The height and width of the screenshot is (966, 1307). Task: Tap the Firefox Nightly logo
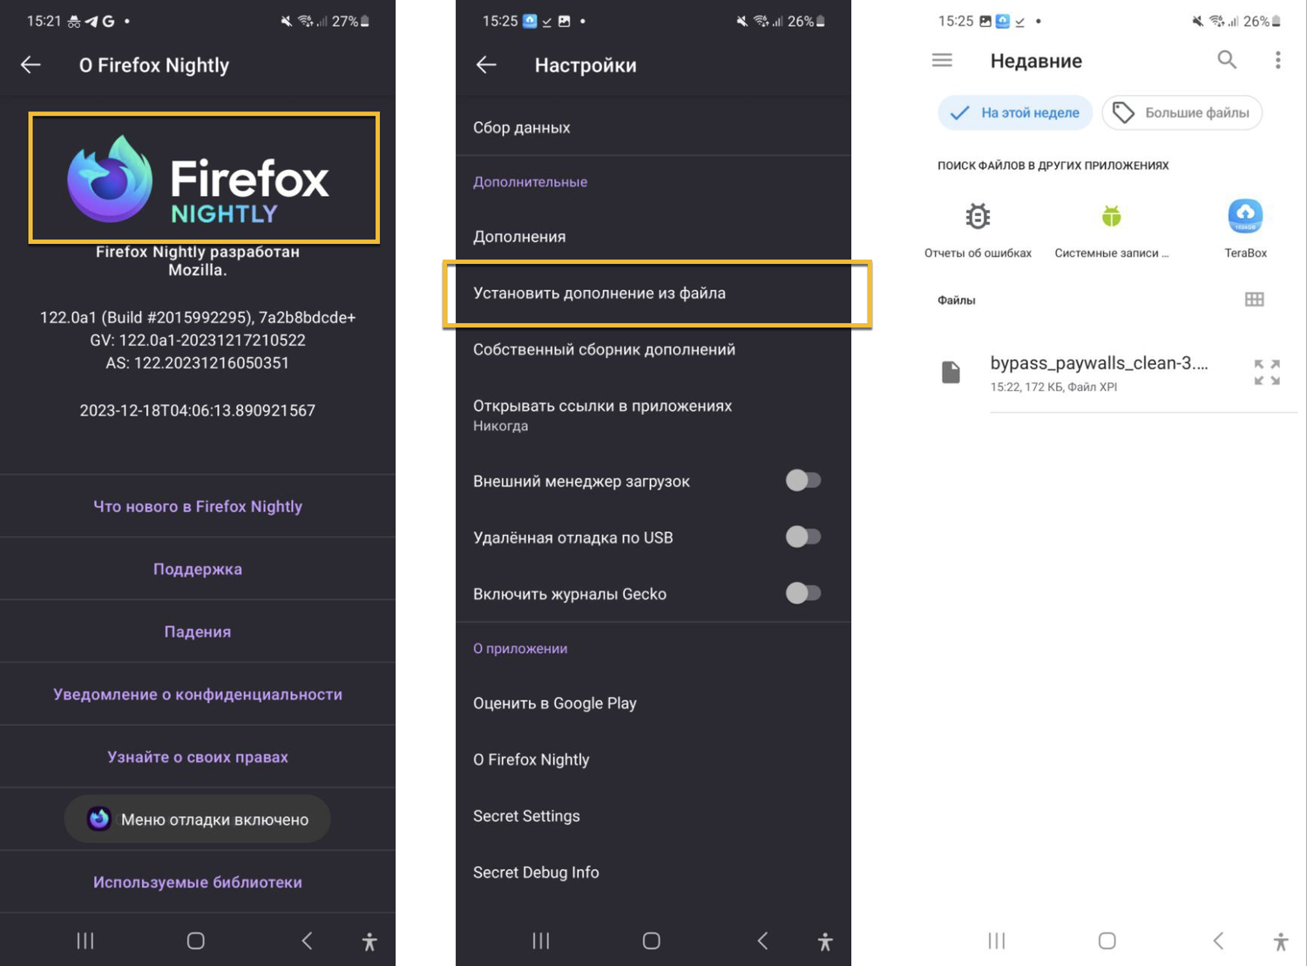[199, 179]
